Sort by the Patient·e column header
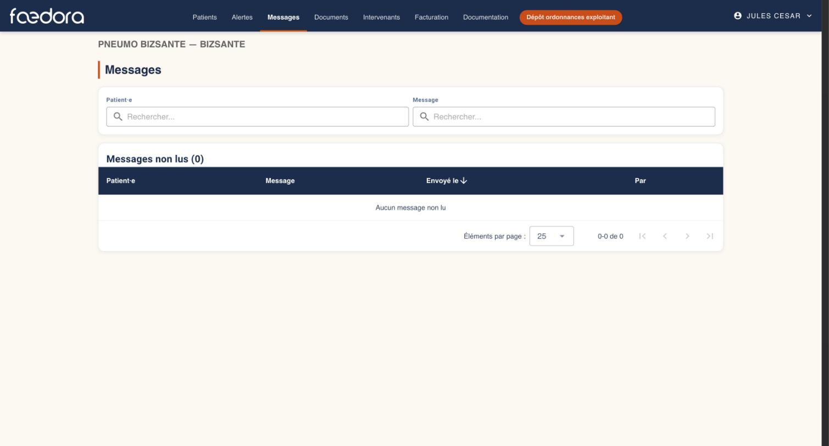This screenshot has width=829, height=446. (121, 181)
